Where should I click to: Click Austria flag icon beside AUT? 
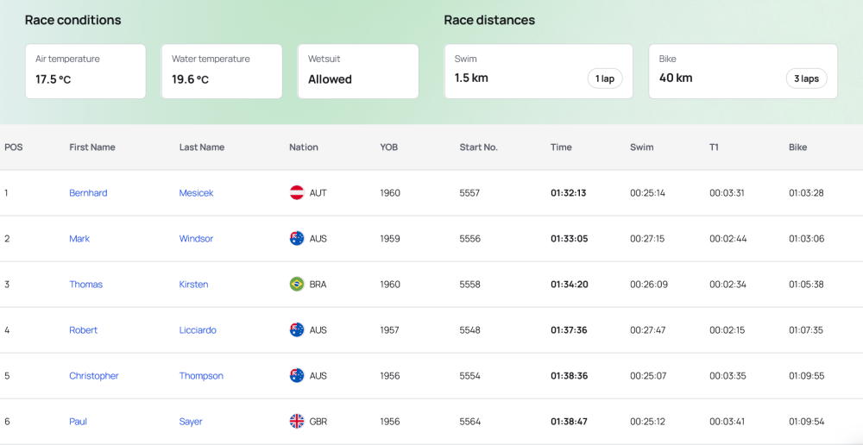pyautogui.click(x=297, y=193)
